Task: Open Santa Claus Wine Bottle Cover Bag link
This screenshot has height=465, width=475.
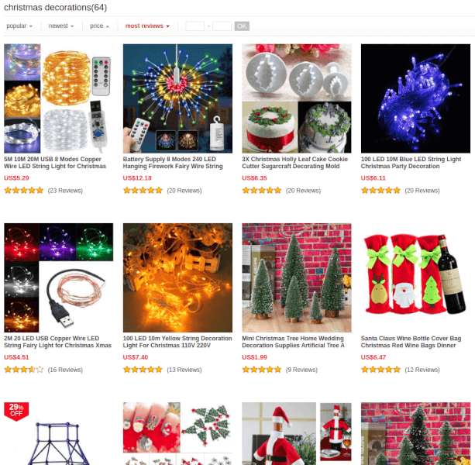Action: click(x=411, y=342)
